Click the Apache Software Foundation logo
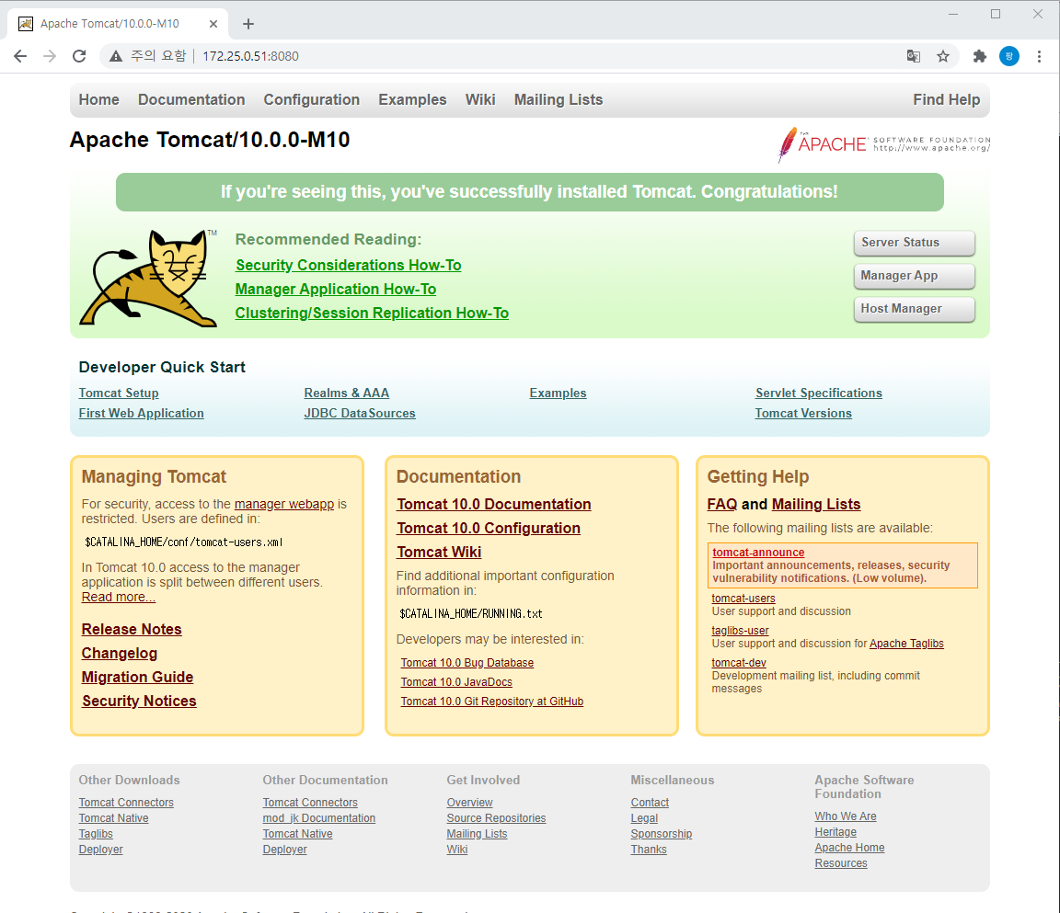Screen dimensions: 1060x913 coord(883,144)
